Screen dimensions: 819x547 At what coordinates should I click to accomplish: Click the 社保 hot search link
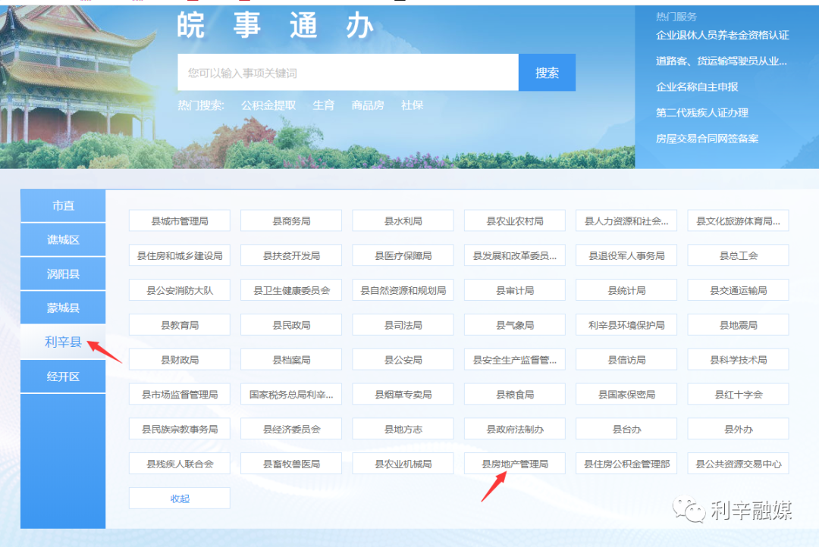click(412, 105)
